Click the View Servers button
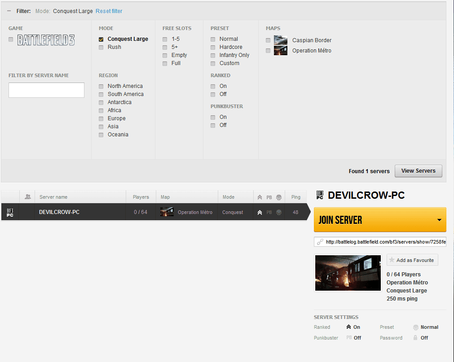This screenshot has height=362, width=454. 419,171
